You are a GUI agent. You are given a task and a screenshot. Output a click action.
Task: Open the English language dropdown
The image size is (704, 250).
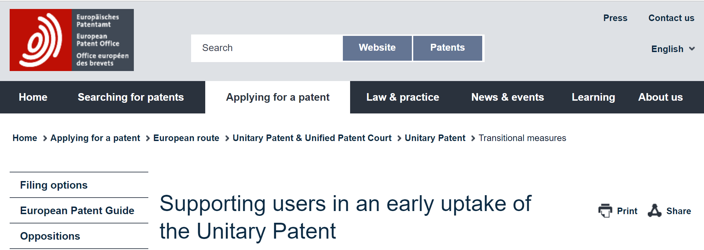pos(673,49)
